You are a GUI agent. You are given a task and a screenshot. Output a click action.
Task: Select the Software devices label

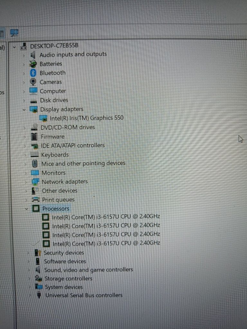[x=65, y=262]
